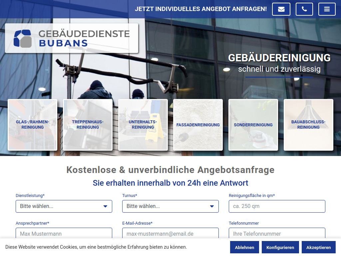Click 'JETZT INDIVIDUELLES ANGEBOT ANFRAGEN!' banner link

point(201,9)
